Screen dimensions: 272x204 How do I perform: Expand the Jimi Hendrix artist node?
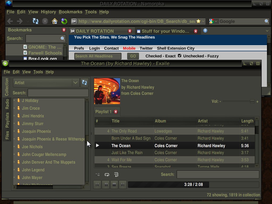[x=14, y=116]
